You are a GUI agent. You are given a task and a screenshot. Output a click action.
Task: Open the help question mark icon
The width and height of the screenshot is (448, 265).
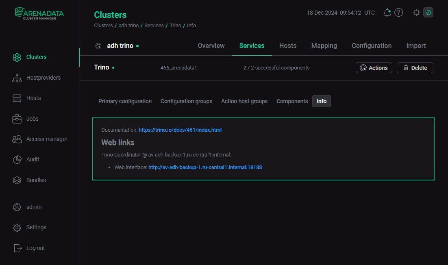pyautogui.click(x=398, y=13)
